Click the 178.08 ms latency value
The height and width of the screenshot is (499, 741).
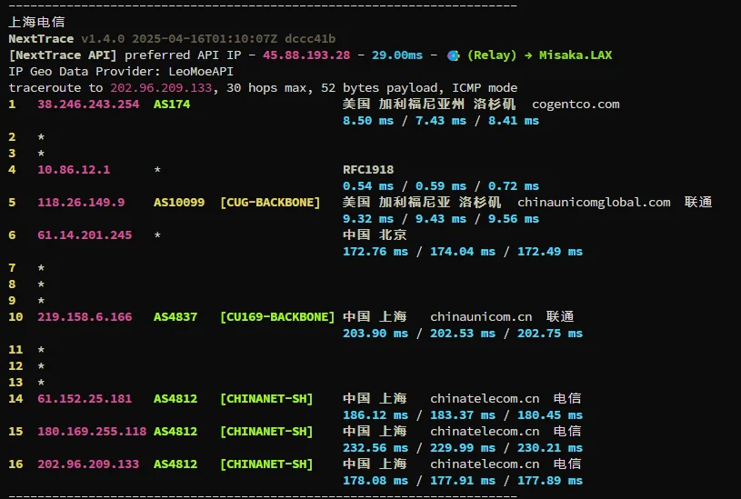pyautogui.click(x=376, y=481)
